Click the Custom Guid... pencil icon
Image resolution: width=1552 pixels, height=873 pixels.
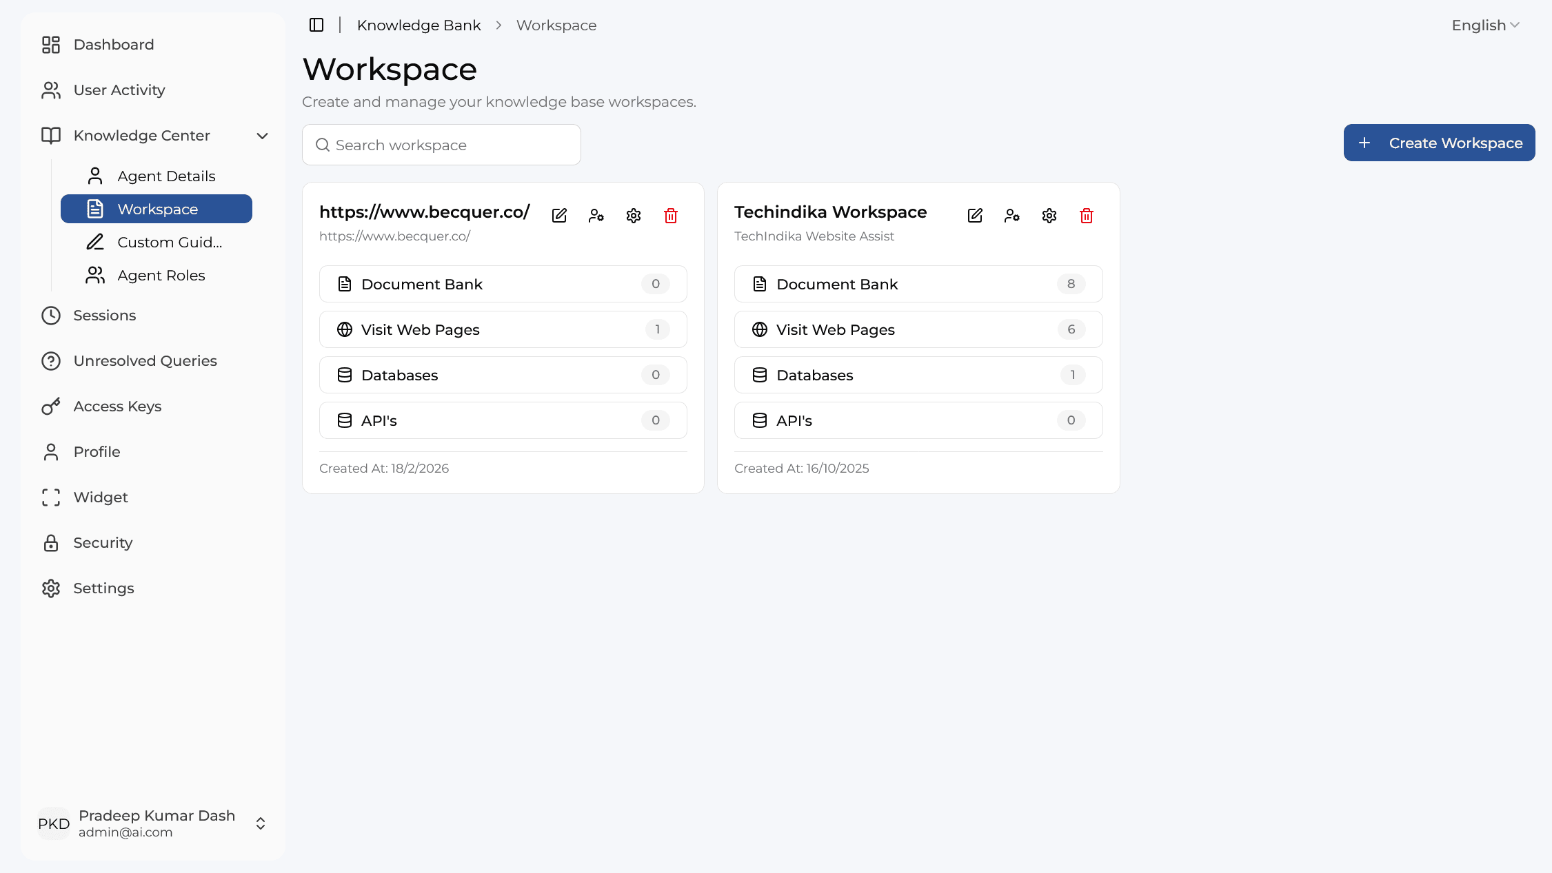click(x=95, y=243)
